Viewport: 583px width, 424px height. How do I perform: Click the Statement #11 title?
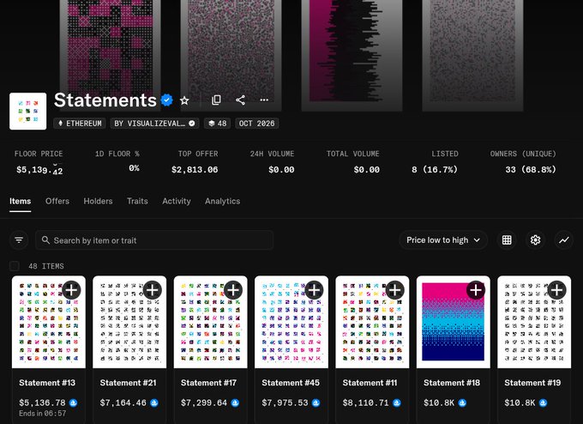(x=370, y=383)
